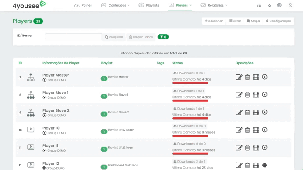Image resolution: width=303 pixels, height=170 pixels.
Task: Go to the Painel menu
Action: [83, 5]
